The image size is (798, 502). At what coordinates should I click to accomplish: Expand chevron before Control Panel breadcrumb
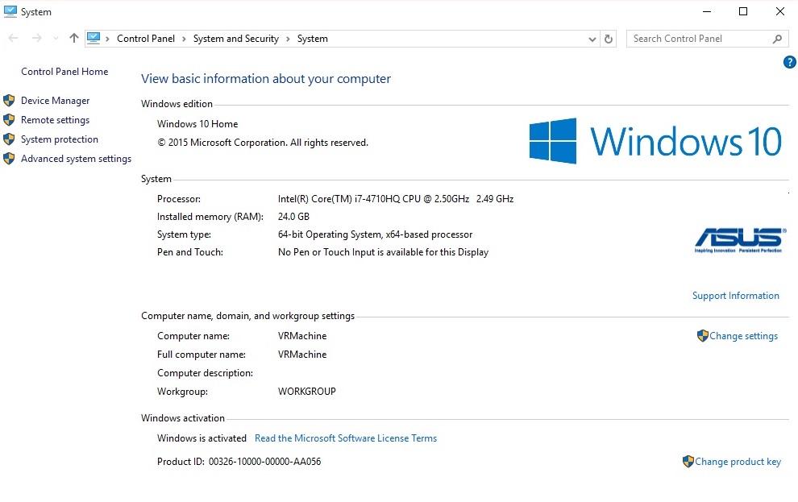coord(107,39)
